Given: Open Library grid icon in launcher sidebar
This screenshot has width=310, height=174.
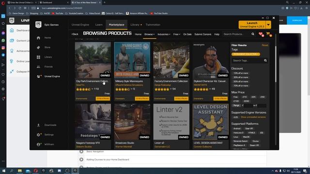Looking at the screenshot, I should click(x=38, y=57).
